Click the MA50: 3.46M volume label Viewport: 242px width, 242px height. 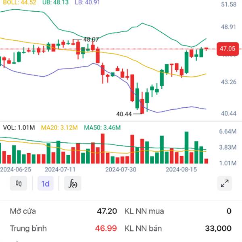point(102,127)
